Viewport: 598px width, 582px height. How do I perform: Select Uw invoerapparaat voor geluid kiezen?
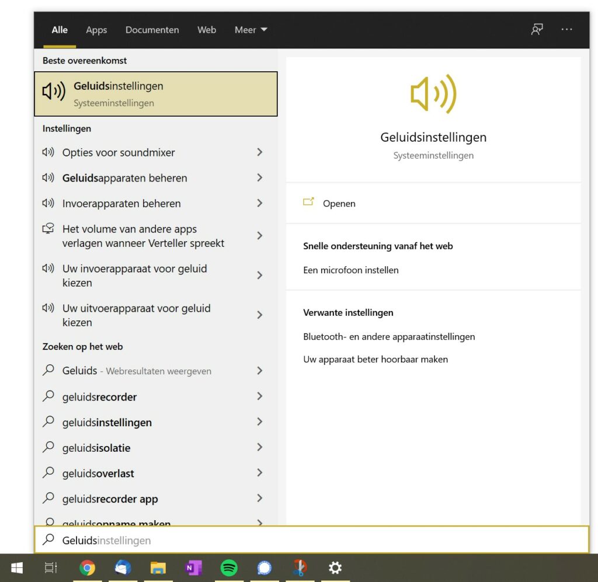(156, 276)
